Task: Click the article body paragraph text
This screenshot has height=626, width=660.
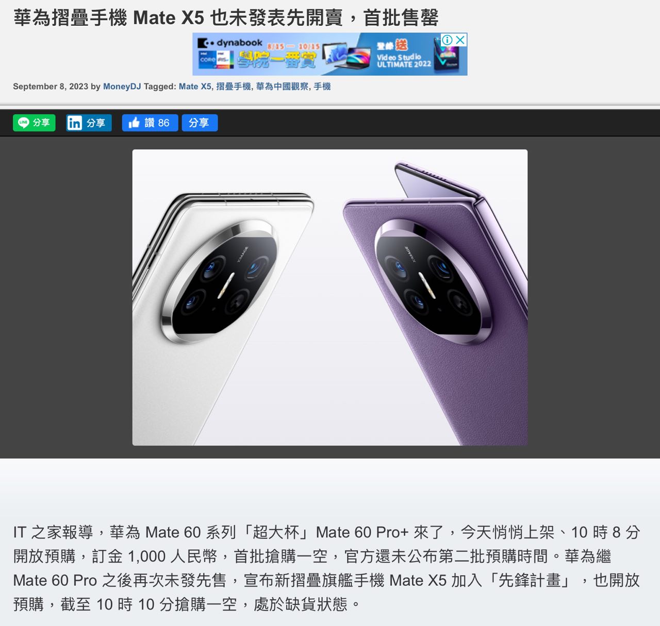Action: point(327,568)
